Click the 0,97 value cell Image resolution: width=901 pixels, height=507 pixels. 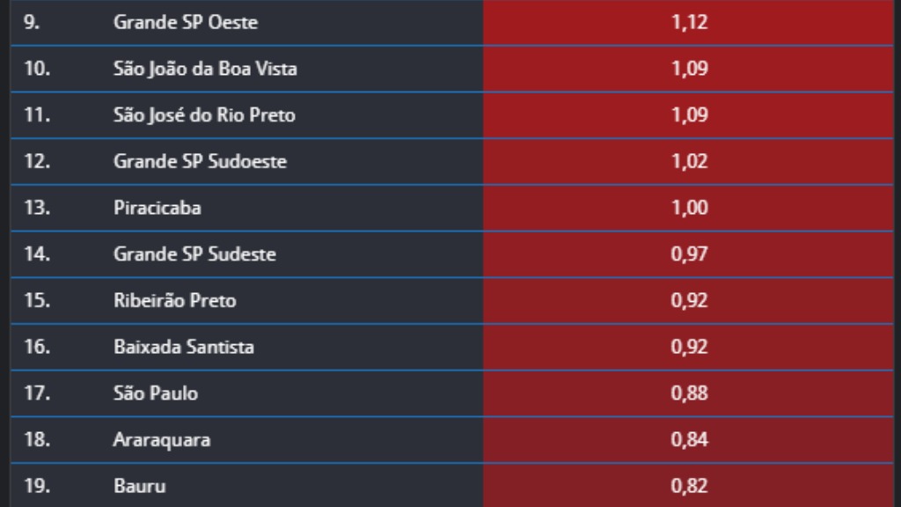(x=689, y=254)
